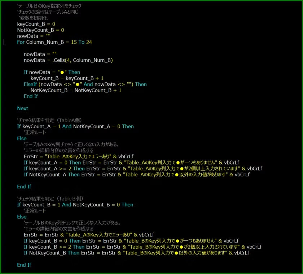Click 'If keyCount_A = 1 And NotKeyCount_A = 0 Then'
This screenshot has height=274, width=303.
click(75, 127)
